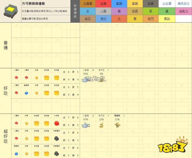The width and height of the screenshot is (192, 158).
Task: Click the leftmost honey in first 超好吃 recipe
Action: 36,123
